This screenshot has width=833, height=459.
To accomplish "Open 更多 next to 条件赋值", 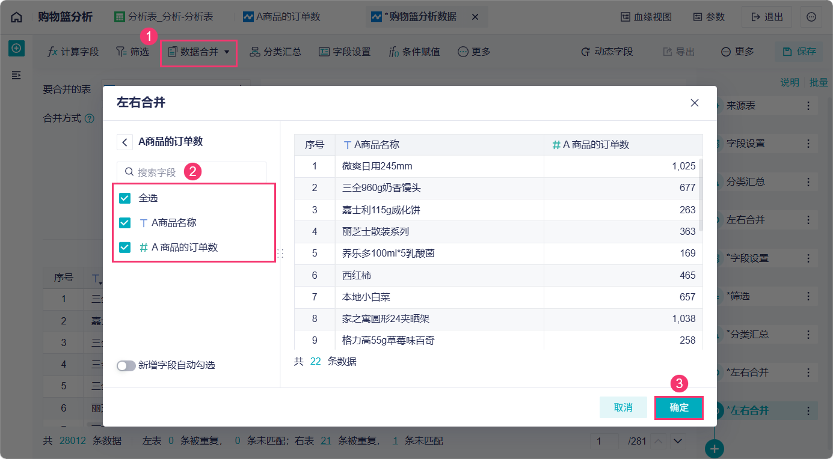I will click(474, 52).
